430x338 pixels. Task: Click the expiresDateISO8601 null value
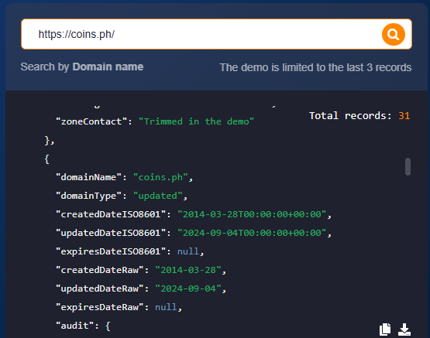pyautogui.click(x=187, y=251)
